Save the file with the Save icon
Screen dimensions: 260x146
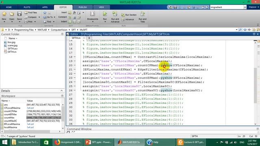click(x=19, y=14)
